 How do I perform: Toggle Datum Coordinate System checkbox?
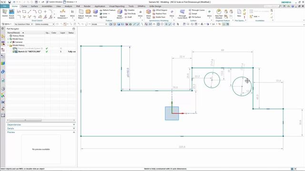pyautogui.click(x=14, y=48)
